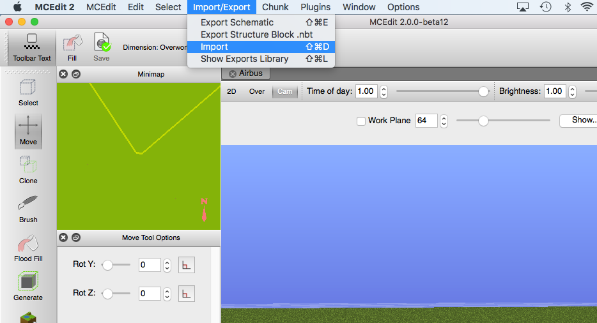Open the Select menu
This screenshot has width=597, height=323.
click(x=168, y=7)
